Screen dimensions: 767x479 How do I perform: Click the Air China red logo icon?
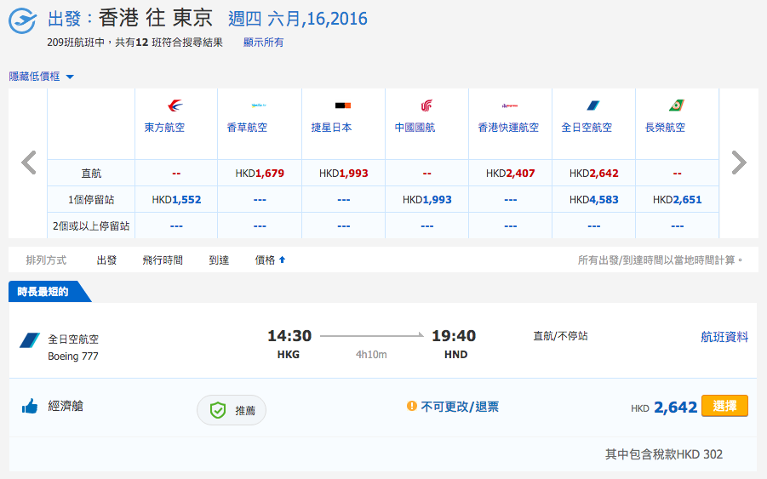(x=426, y=105)
